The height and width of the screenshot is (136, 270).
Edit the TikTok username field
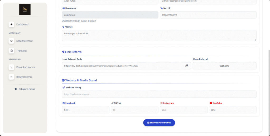tap(134, 110)
